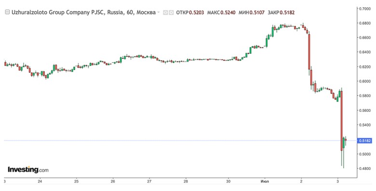Select date 30 on the time axis

pyautogui.click(x=228, y=181)
